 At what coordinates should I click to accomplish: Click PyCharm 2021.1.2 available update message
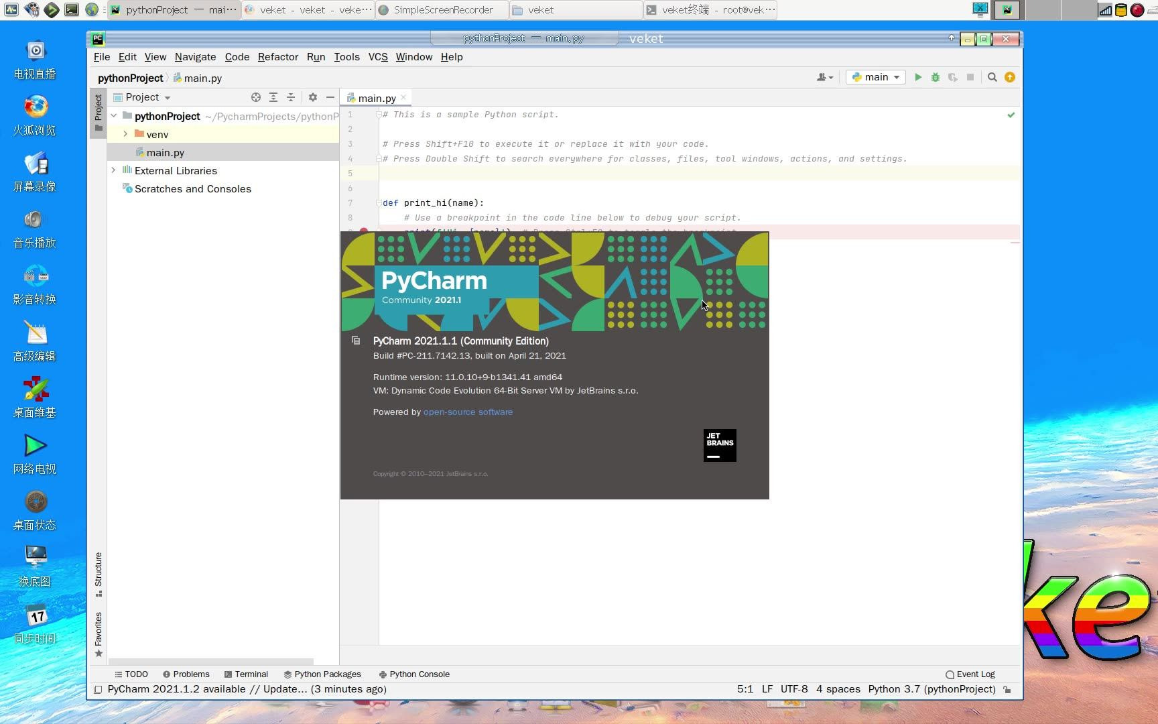247,689
